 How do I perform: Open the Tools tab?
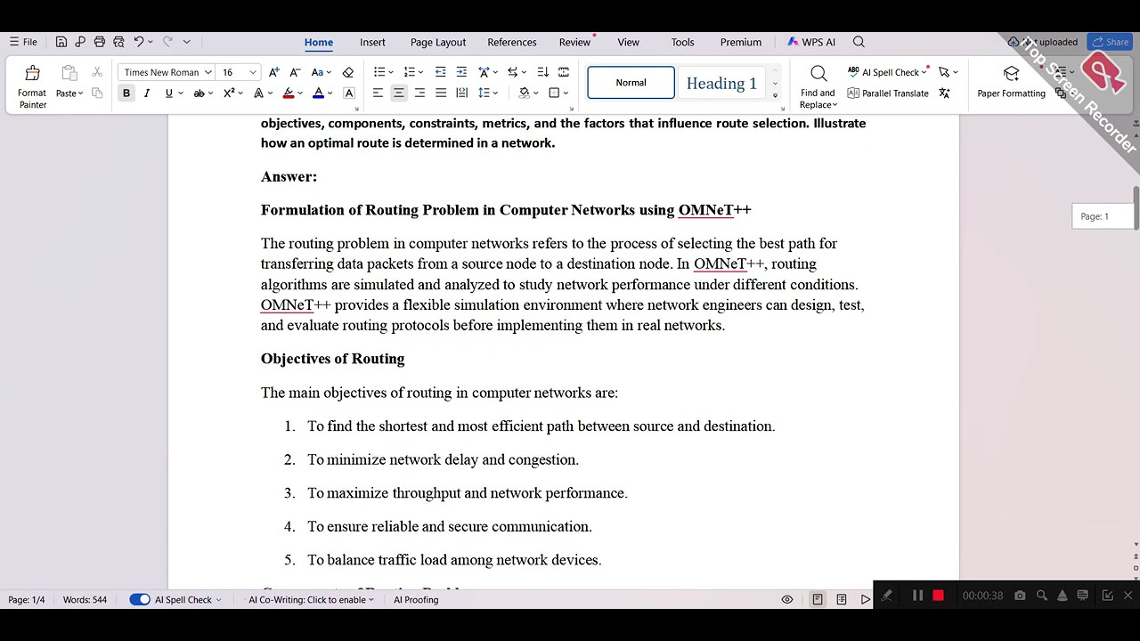(682, 42)
